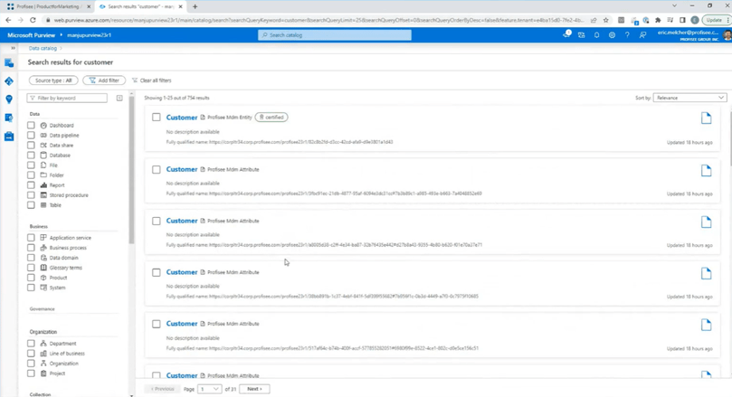Click the Filter by keyword field

click(67, 98)
